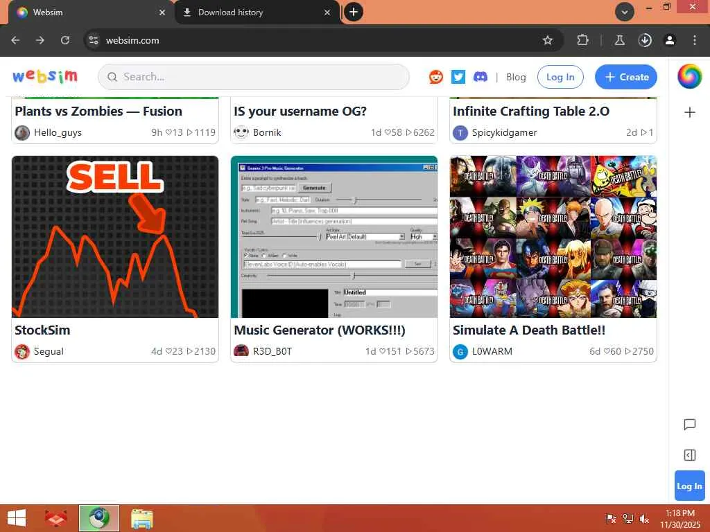This screenshot has width=710, height=532.
Task: Open L0WARM author avatar
Action: click(x=460, y=351)
